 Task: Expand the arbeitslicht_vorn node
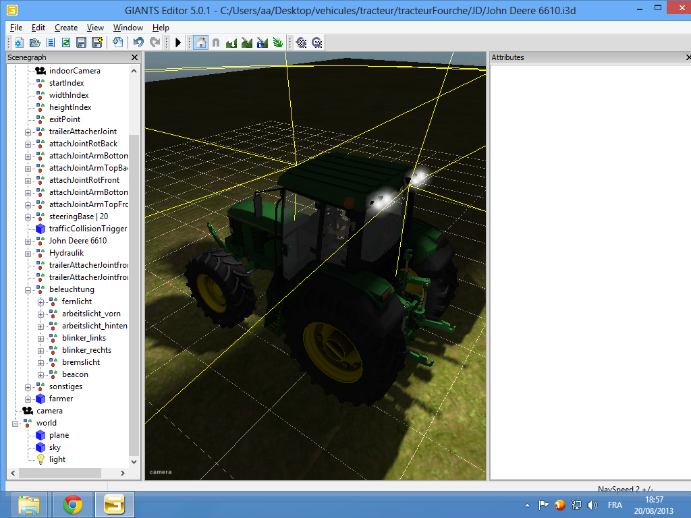pos(40,314)
